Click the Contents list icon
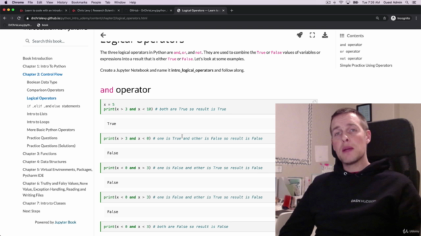 tap(342, 35)
